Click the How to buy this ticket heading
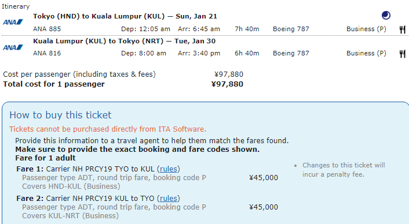Image resolution: width=409 pixels, height=224 pixels. click(x=60, y=115)
